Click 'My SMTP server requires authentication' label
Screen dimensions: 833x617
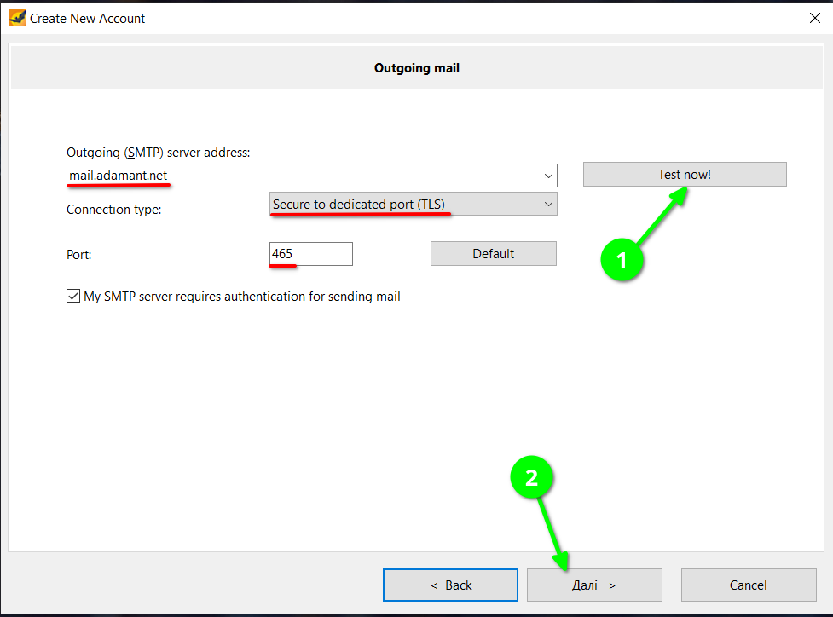[x=242, y=297]
